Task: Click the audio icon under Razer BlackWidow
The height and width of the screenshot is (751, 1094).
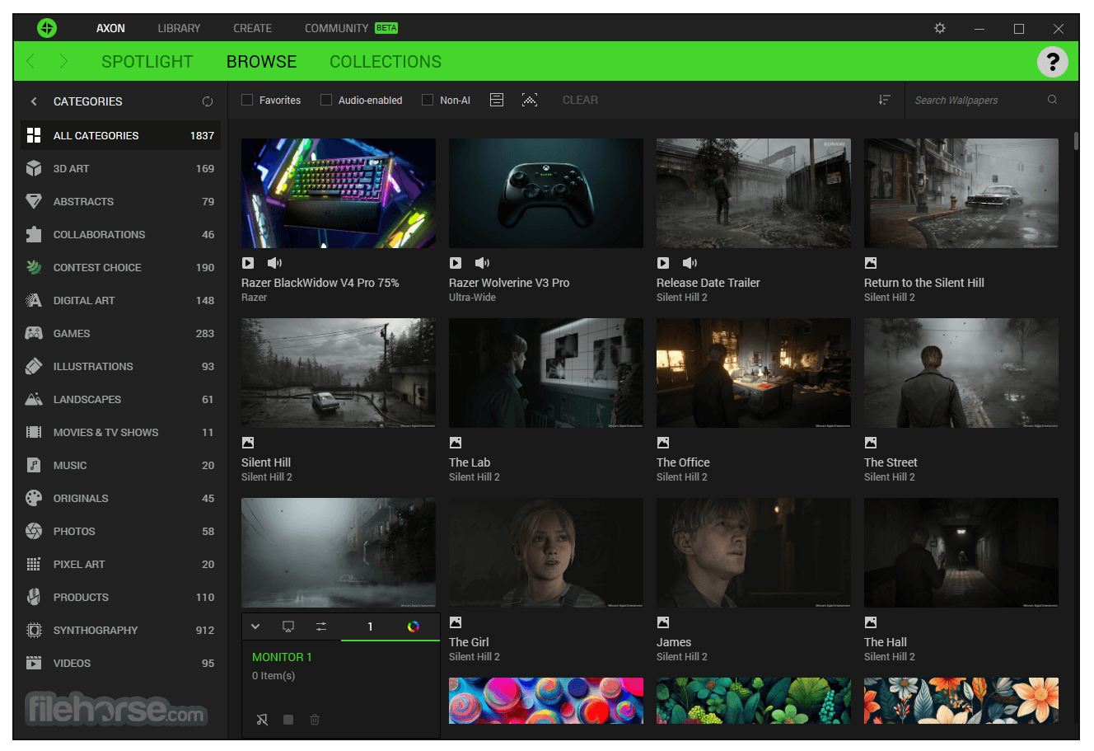Action: (274, 263)
